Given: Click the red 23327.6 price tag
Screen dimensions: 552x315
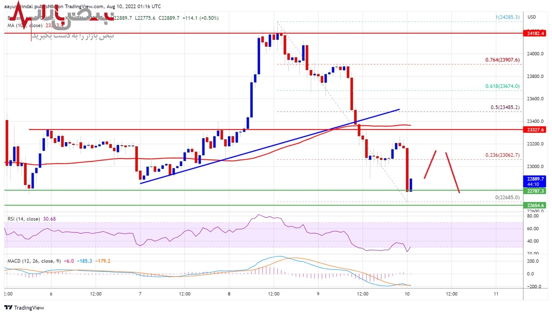Looking at the screenshot, I should [535, 130].
